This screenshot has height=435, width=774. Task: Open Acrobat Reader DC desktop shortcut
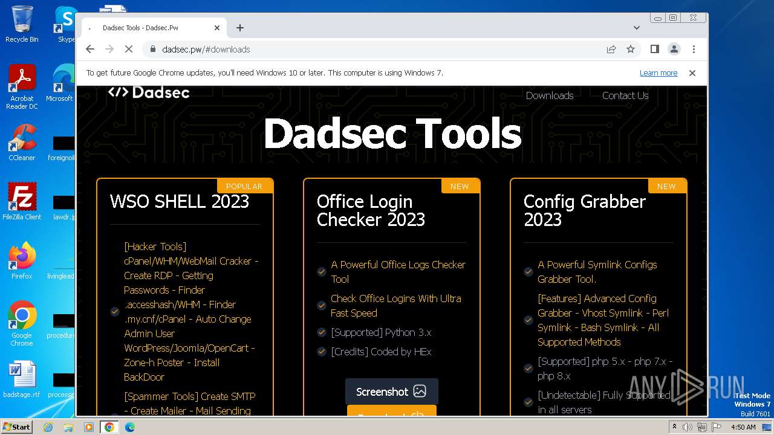point(22,88)
